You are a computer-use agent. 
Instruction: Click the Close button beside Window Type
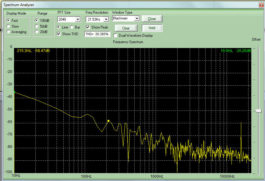point(152,19)
